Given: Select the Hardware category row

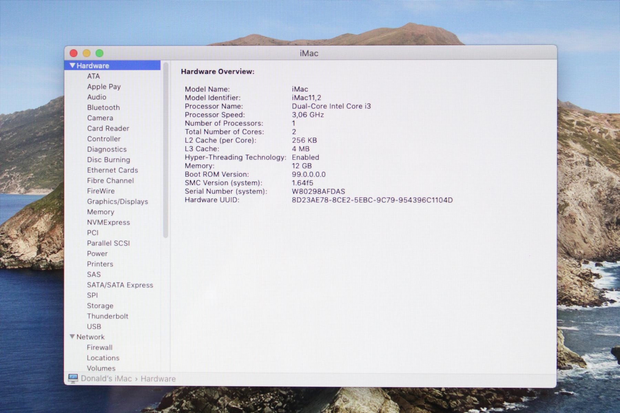Looking at the screenshot, I should pyautogui.click(x=112, y=65).
